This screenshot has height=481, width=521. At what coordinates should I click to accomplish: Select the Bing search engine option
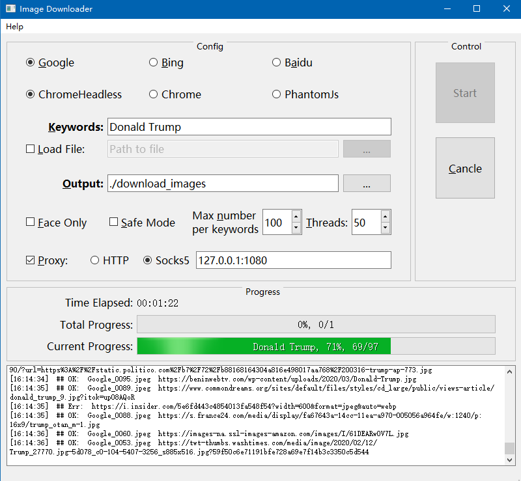[x=166, y=62]
